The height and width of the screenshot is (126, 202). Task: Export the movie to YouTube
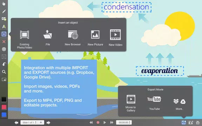point(154,103)
